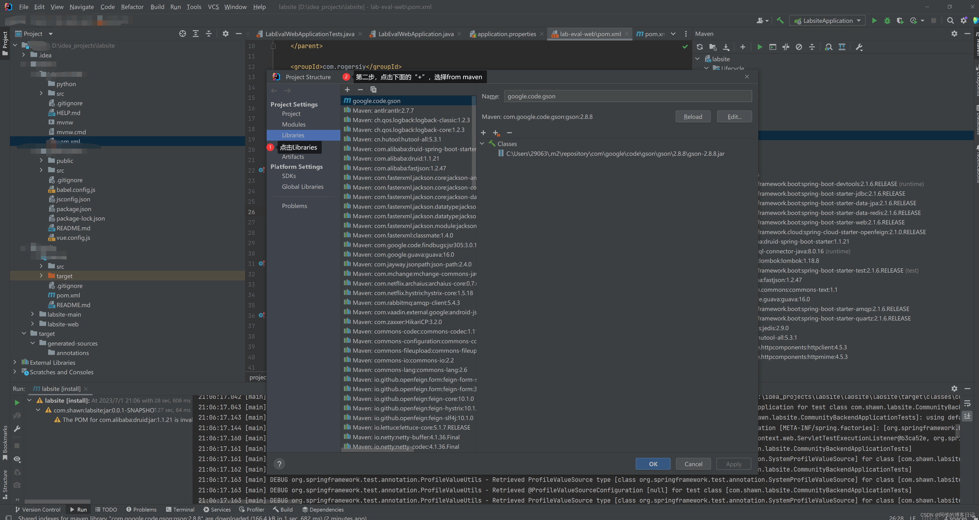Reload All Maven Projects in Maven toolbar

coord(700,47)
